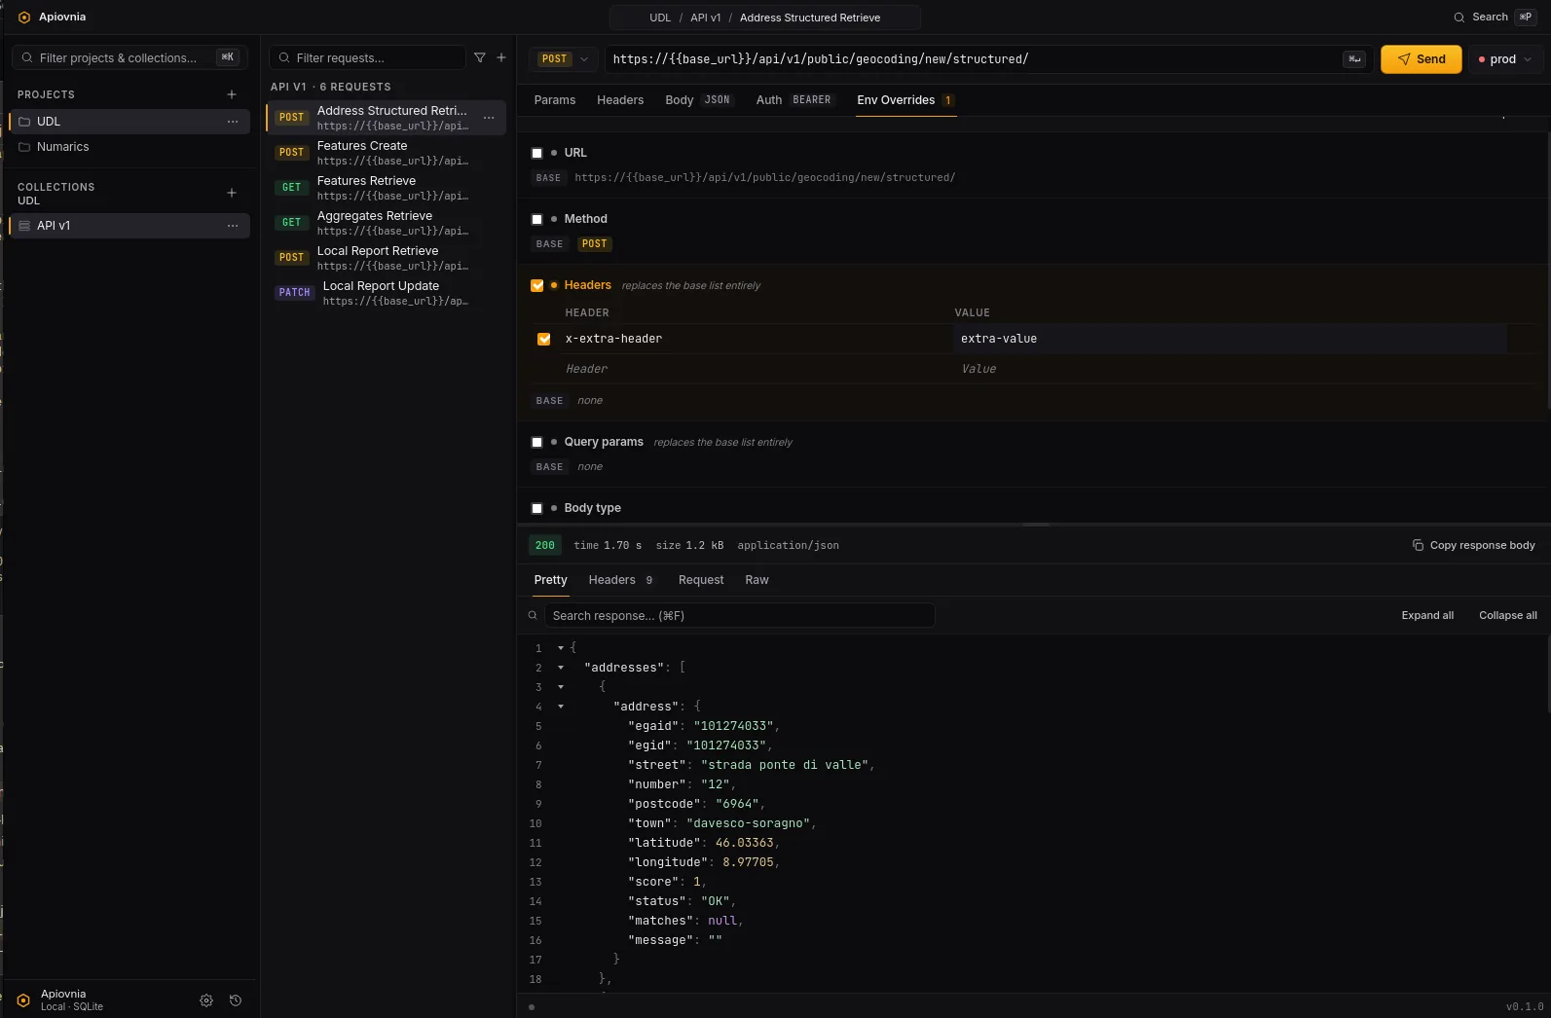Click the URL bar keyboard shortcut badge
The width and height of the screenshot is (1551, 1018).
click(x=1354, y=59)
